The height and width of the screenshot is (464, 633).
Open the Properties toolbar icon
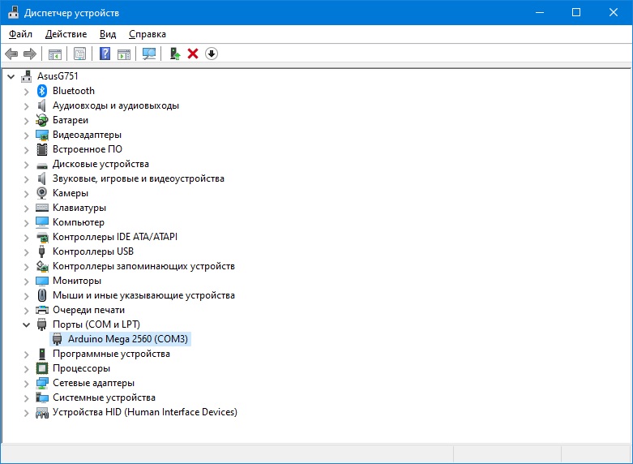pos(80,54)
